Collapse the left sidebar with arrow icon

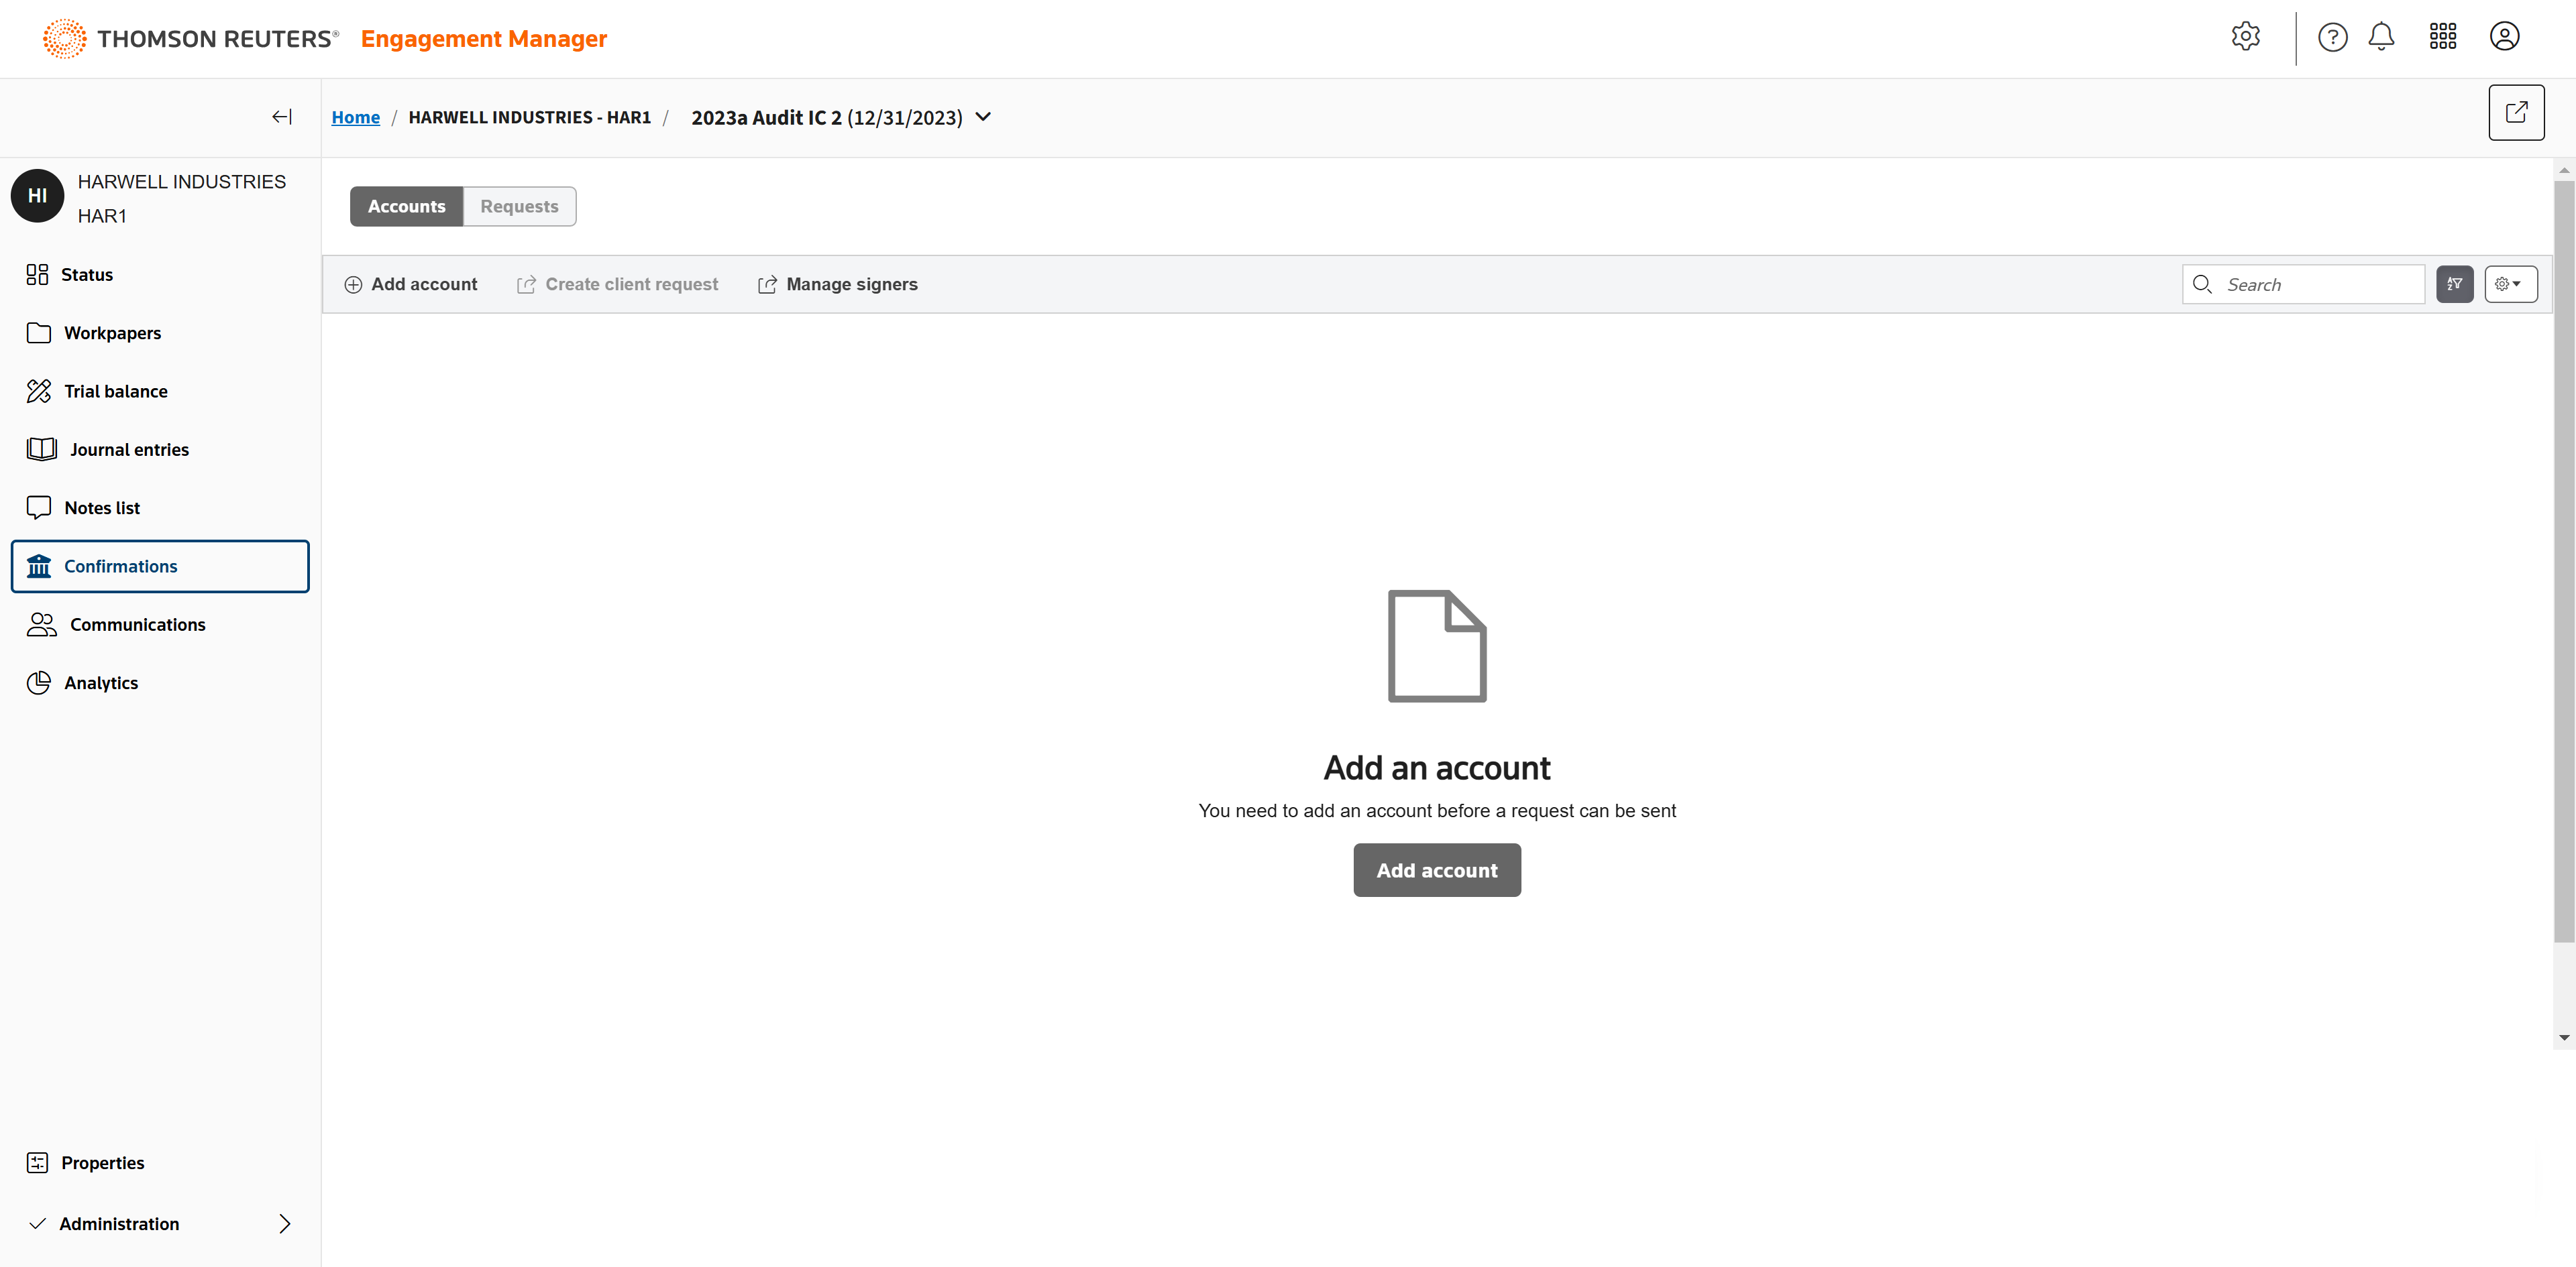282,117
